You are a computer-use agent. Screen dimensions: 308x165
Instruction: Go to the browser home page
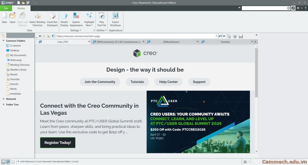tap(229, 36)
